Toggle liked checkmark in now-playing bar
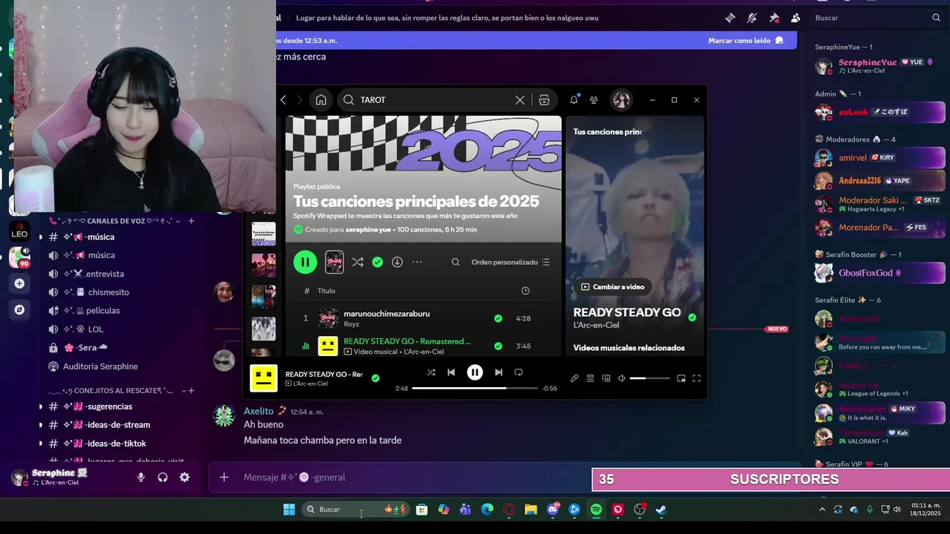 376,378
